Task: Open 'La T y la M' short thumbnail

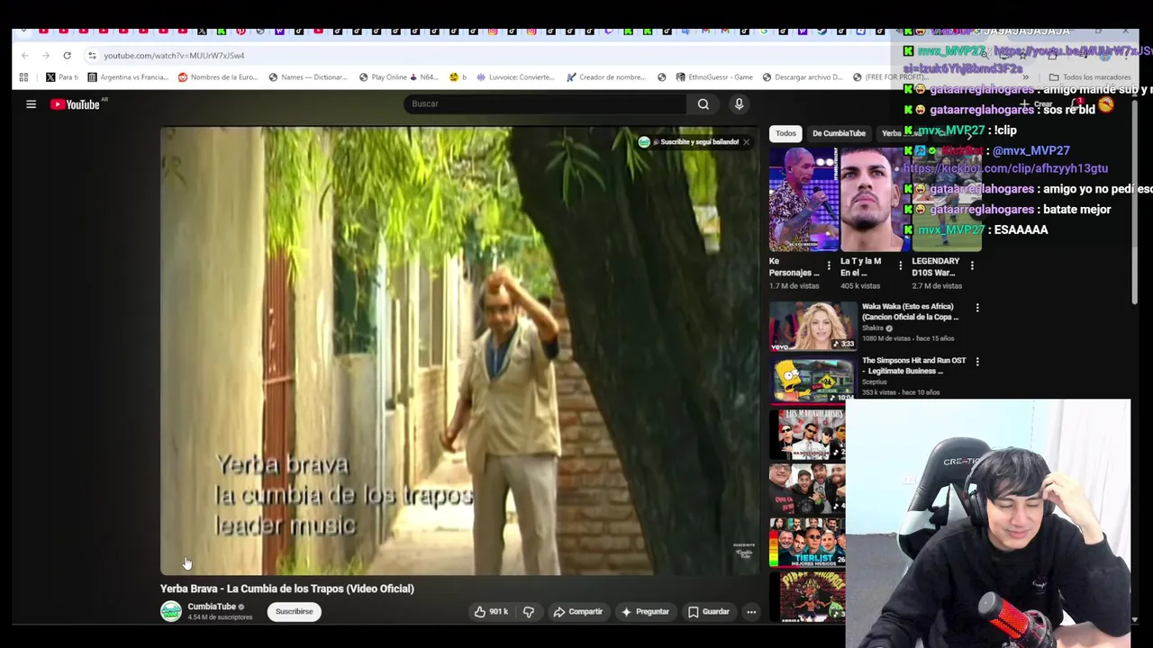Action: pyautogui.click(x=874, y=200)
